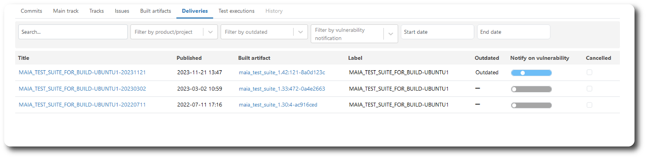646x158 pixels.
Task: Switch to the Test executions tab
Action: click(236, 11)
